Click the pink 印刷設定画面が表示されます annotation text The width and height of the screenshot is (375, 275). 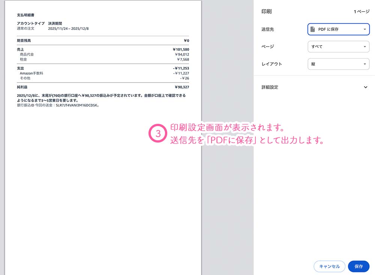tap(226, 127)
